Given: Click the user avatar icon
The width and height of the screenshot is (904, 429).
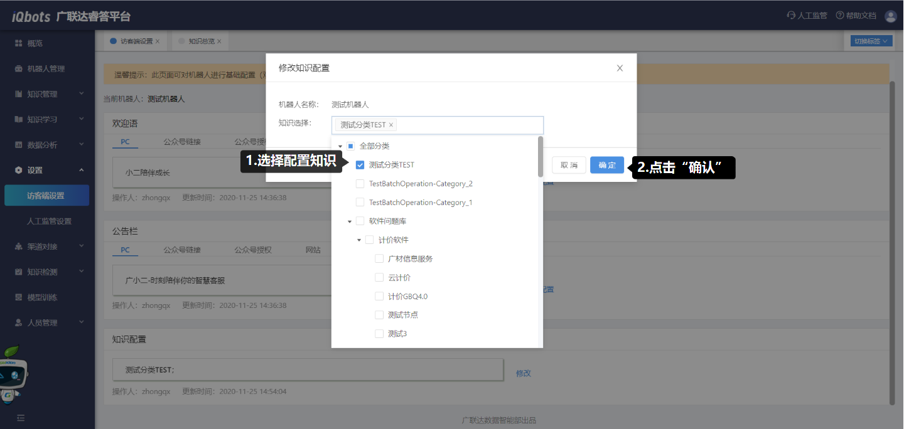Looking at the screenshot, I should (890, 16).
